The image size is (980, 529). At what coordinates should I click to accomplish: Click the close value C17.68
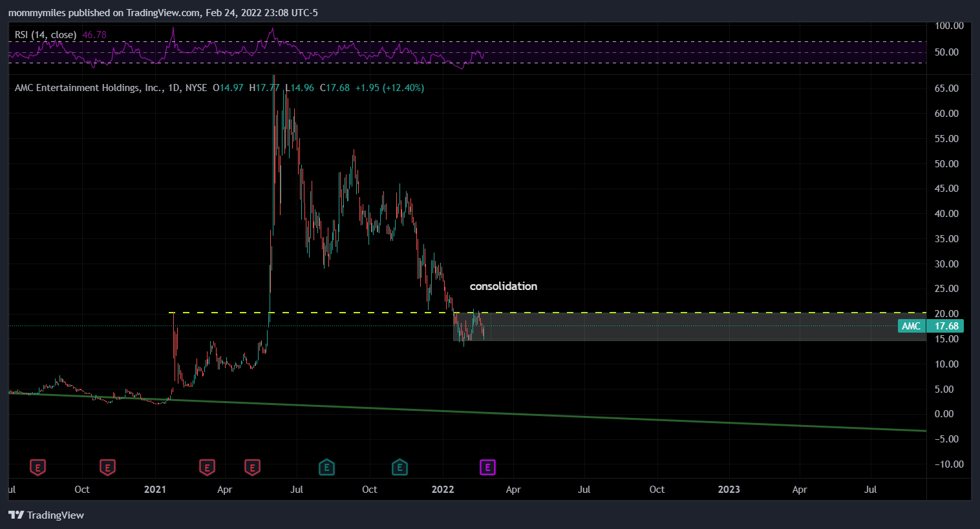[x=335, y=88]
